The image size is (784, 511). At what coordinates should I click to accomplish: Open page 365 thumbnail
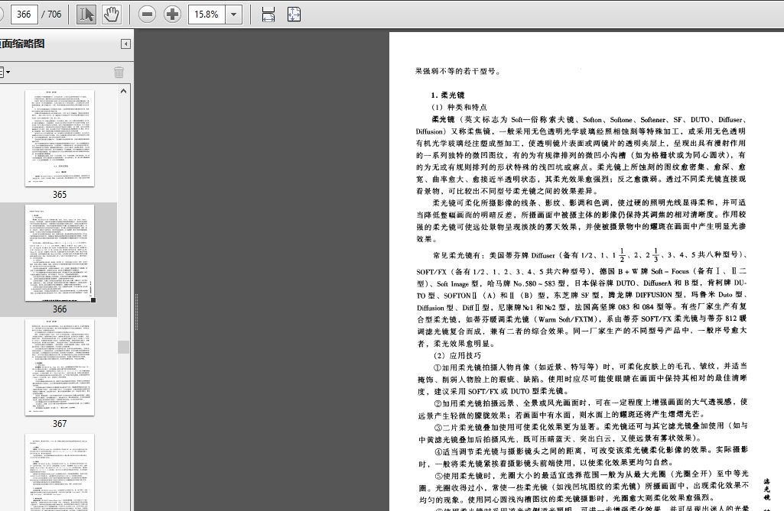pyautogui.click(x=60, y=138)
